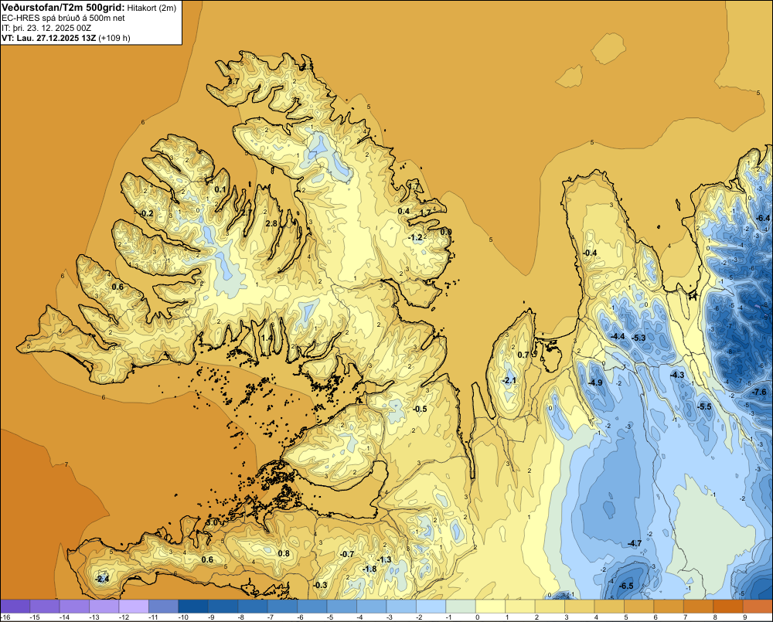Select orange swatch between 6 and 7 on scale
Viewport: 773px width, 622px height.
click(669, 606)
